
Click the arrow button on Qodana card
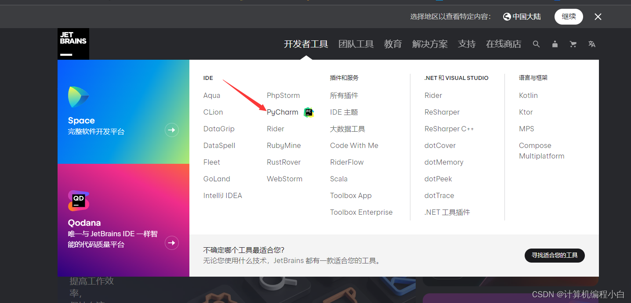click(x=172, y=243)
